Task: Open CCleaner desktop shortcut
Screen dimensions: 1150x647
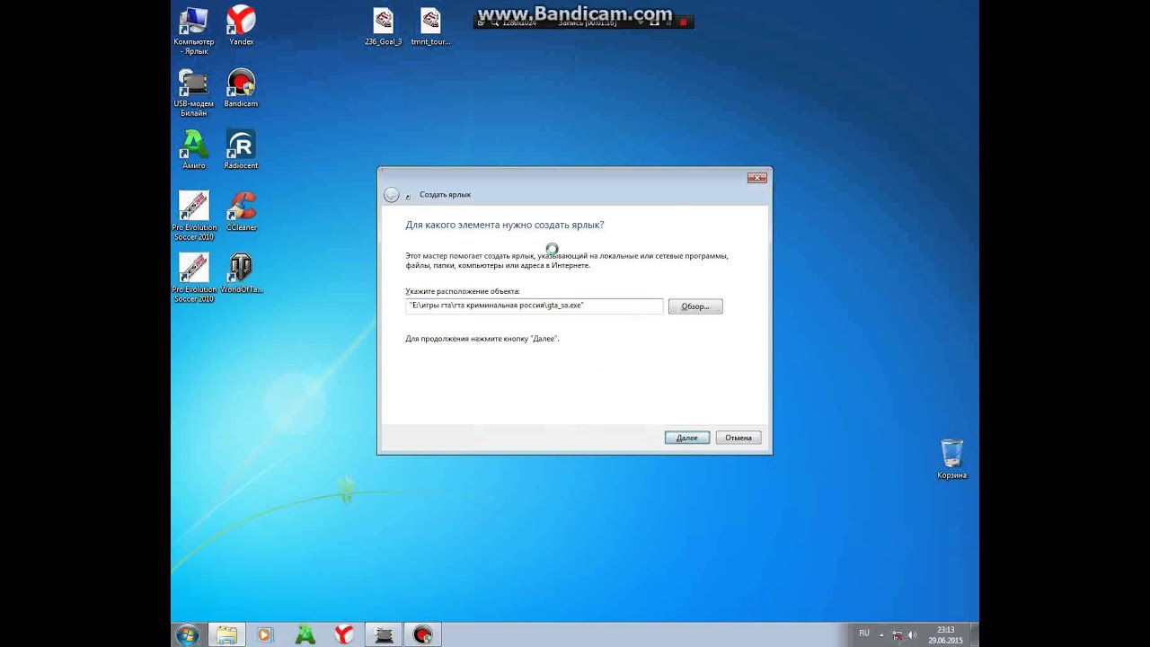Action: (x=241, y=211)
